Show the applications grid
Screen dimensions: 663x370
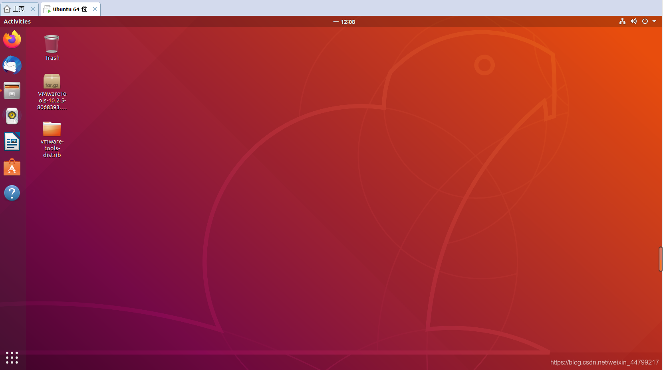(x=12, y=358)
